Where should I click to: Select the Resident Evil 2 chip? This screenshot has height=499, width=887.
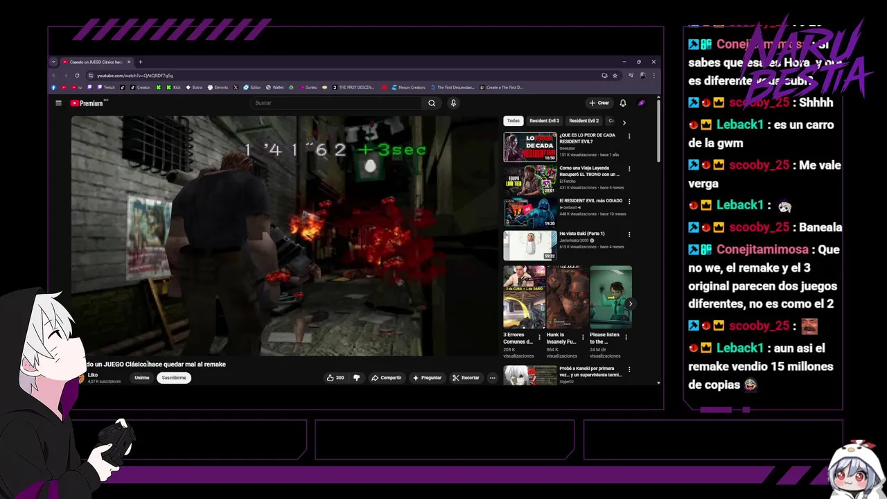tap(583, 121)
